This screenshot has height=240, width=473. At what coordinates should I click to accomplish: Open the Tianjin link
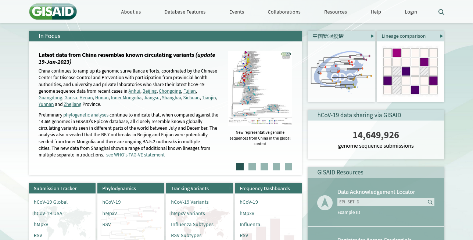pyautogui.click(x=209, y=97)
